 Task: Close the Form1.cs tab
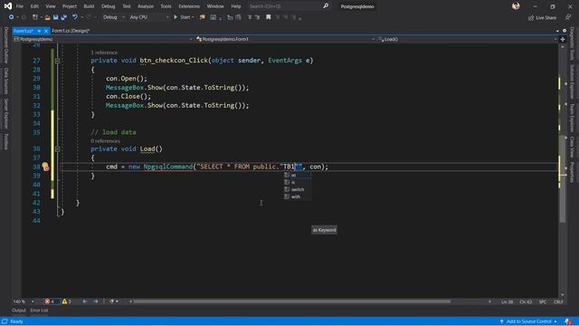tap(46, 31)
